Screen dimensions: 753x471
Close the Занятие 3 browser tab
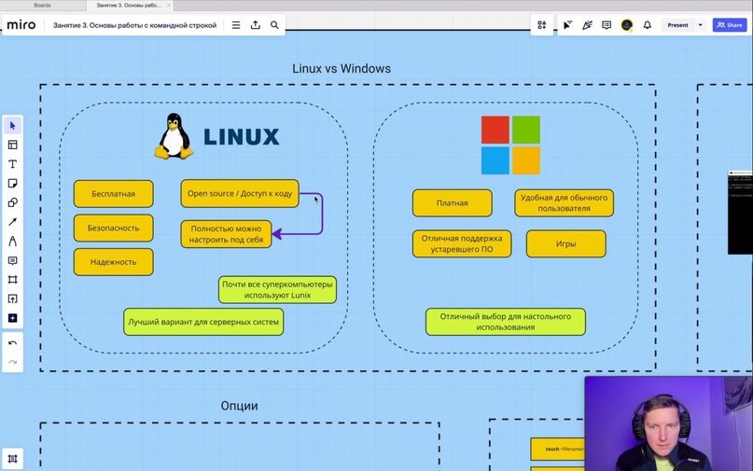click(169, 6)
